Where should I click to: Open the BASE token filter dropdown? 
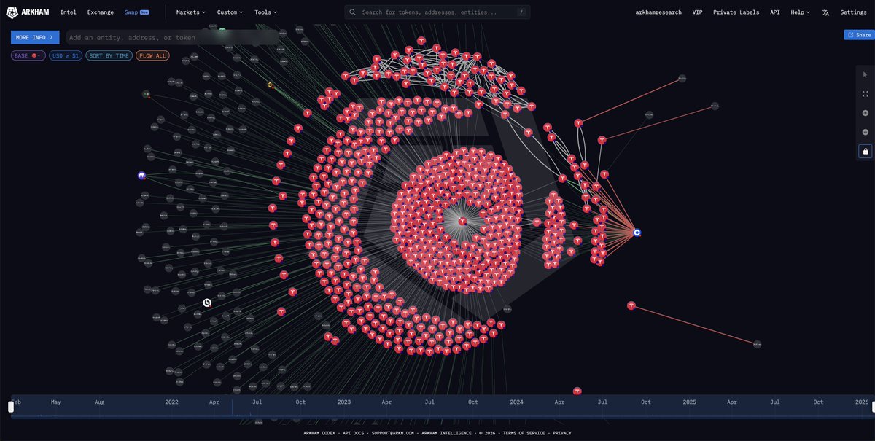coord(28,55)
